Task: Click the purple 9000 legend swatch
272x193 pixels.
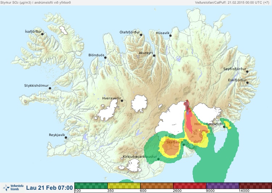Action: 223,186
